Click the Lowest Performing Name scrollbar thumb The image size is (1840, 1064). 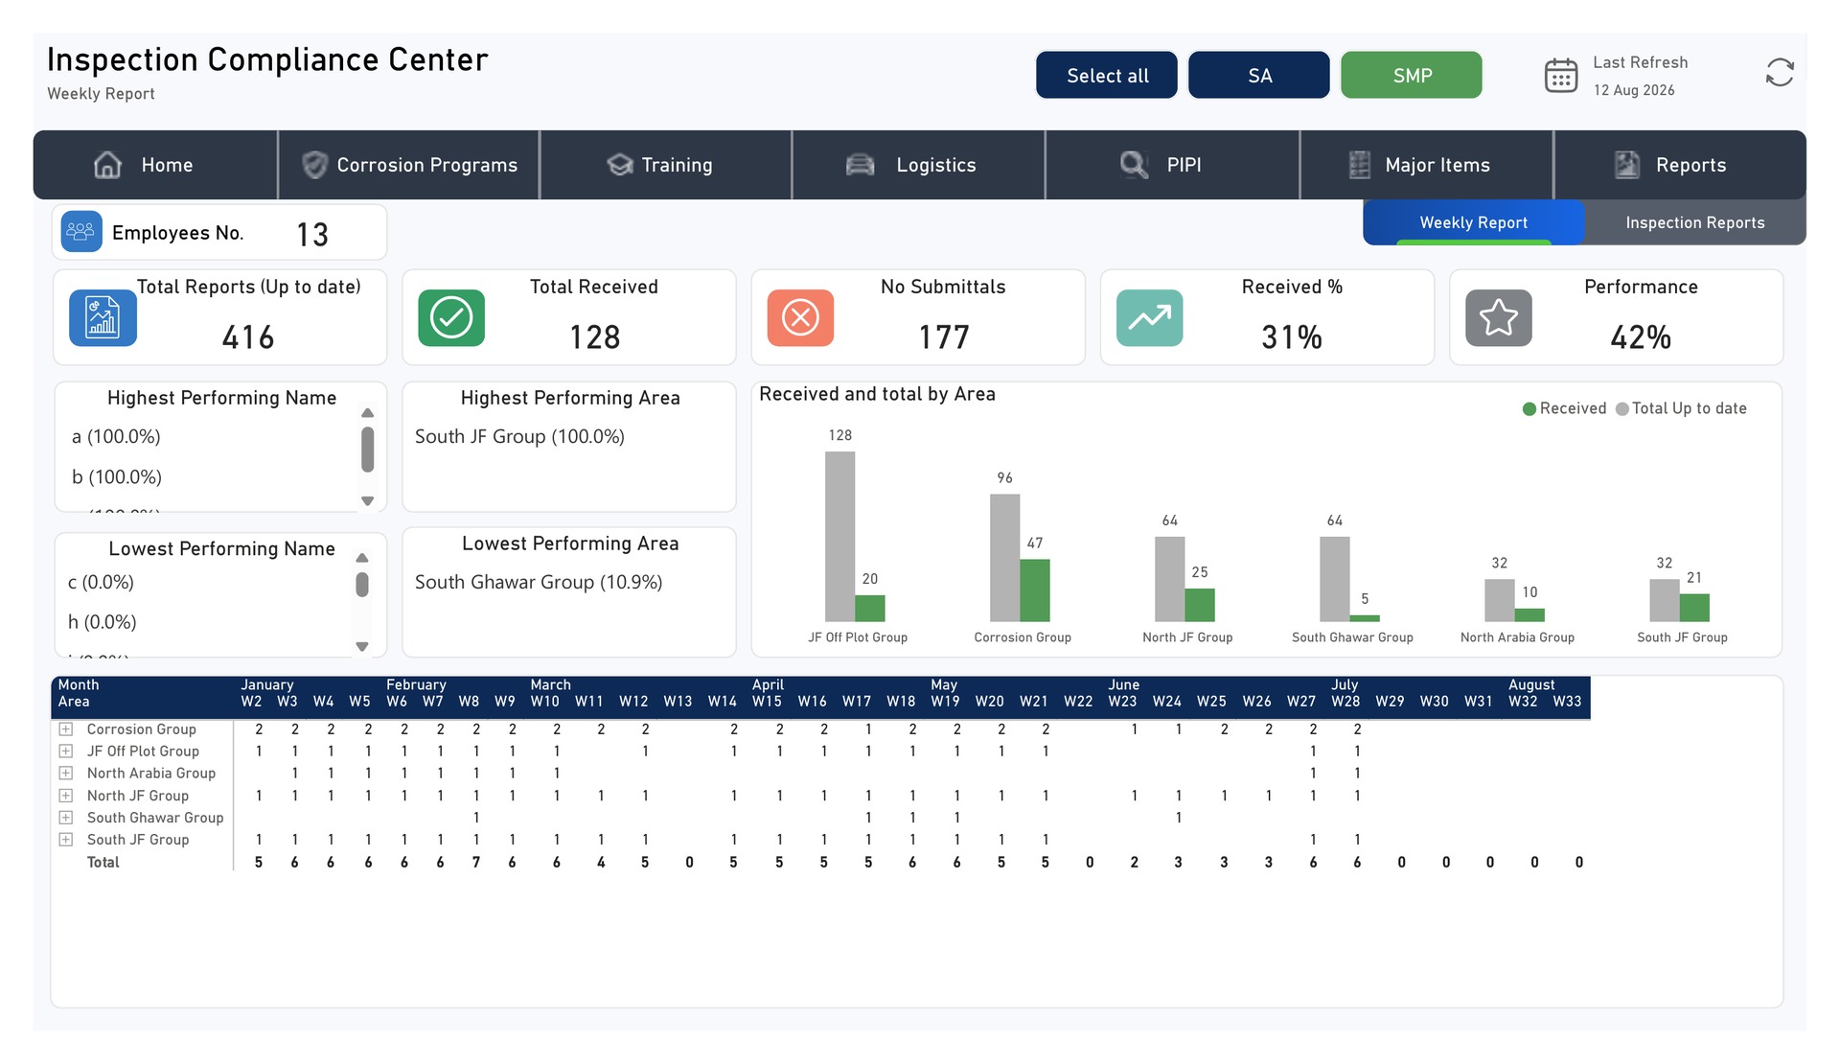coord(362,585)
